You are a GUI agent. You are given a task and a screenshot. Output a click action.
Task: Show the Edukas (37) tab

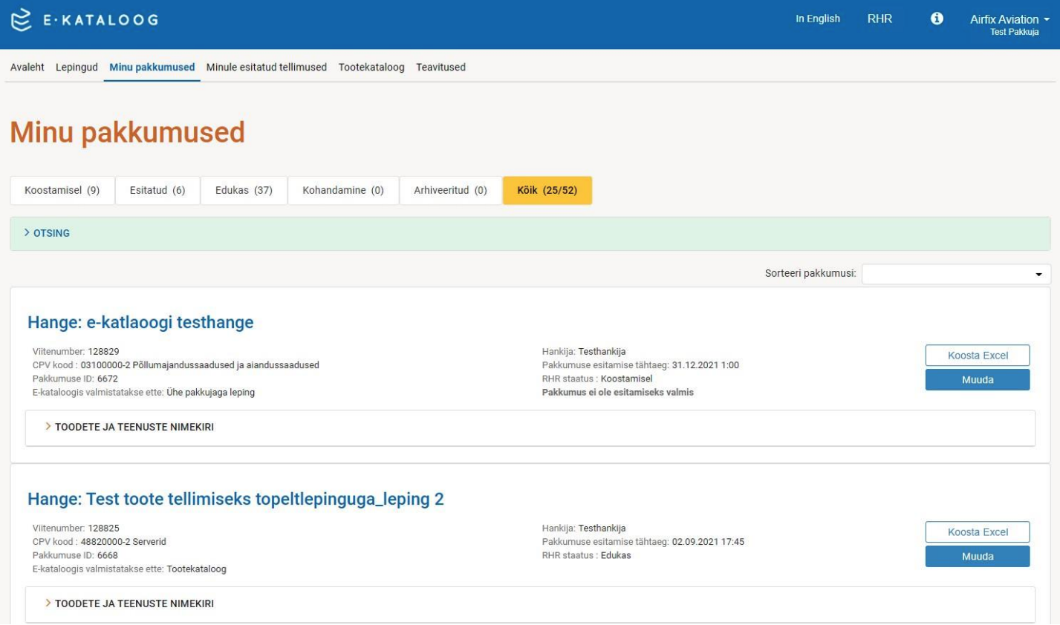pyautogui.click(x=244, y=190)
